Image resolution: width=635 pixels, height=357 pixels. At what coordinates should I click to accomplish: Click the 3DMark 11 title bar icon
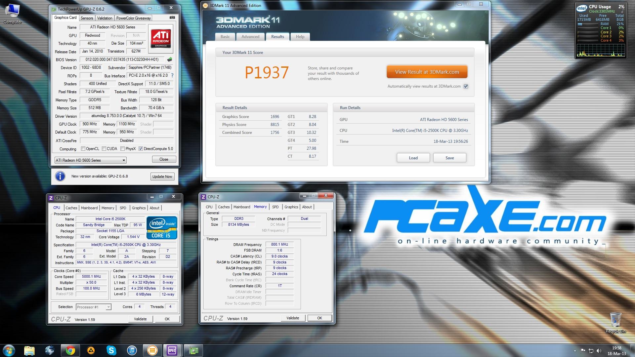click(205, 5)
